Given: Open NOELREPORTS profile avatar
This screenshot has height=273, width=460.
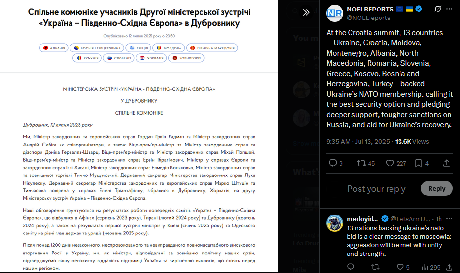Looking at the screenshot, I should point(335,13).
